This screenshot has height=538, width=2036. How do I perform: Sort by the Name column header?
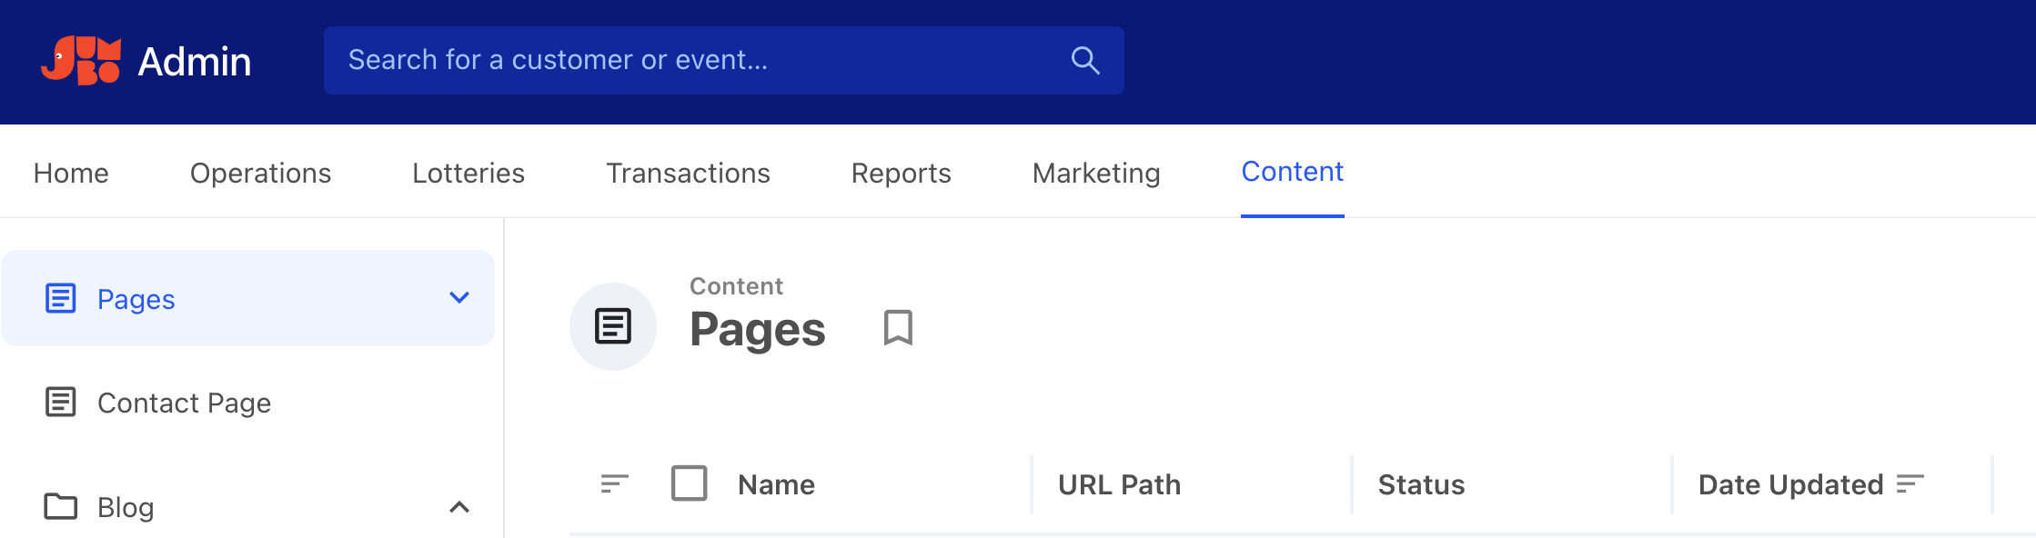coord(776,484)
